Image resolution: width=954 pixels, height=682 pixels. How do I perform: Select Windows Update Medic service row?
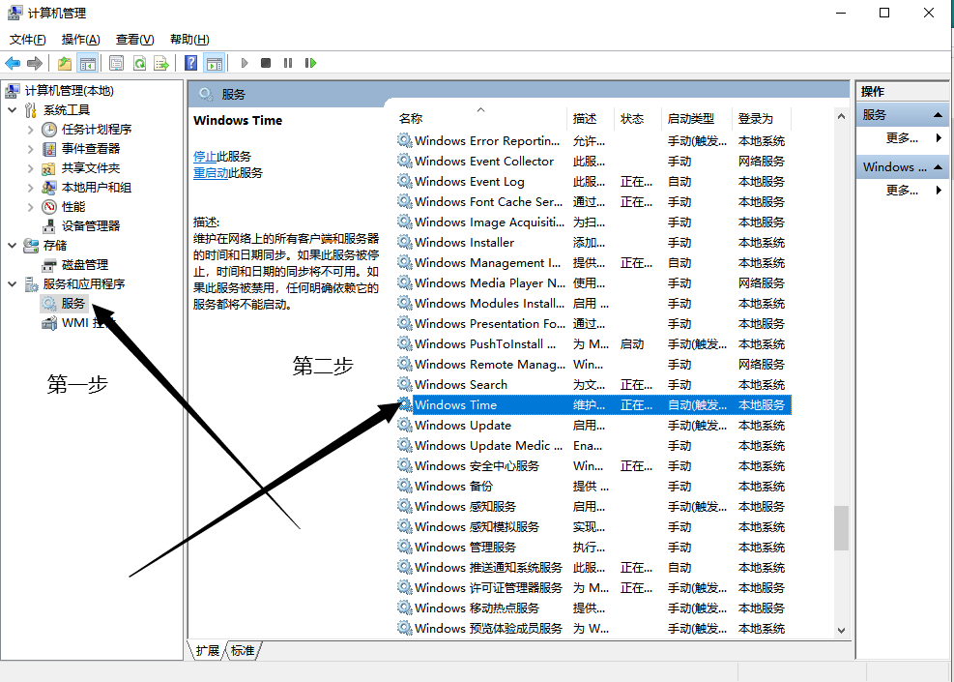593,446
